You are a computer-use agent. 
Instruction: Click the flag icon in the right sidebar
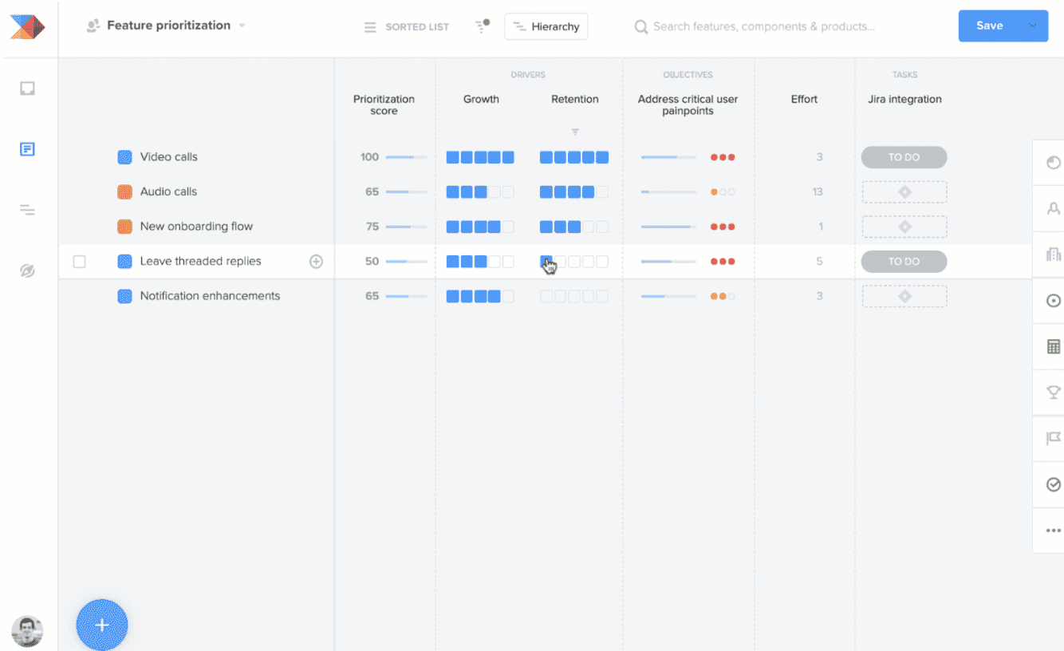tap(1053, 438)
